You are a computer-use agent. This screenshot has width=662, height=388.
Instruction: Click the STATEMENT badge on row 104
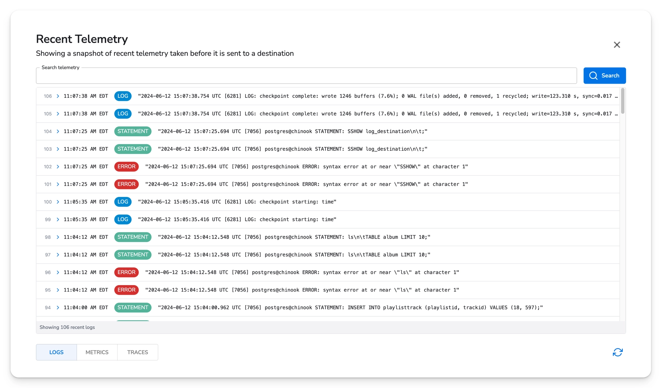click(x=132, y=131)
